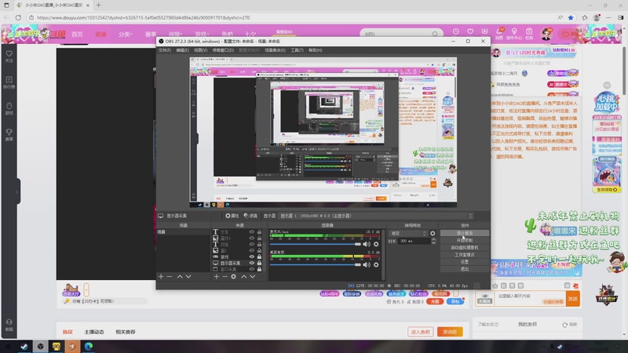This screenshot has height=353, width=628.
Task: Click 退出 to exit OBS
Action: tap(465, 269)
